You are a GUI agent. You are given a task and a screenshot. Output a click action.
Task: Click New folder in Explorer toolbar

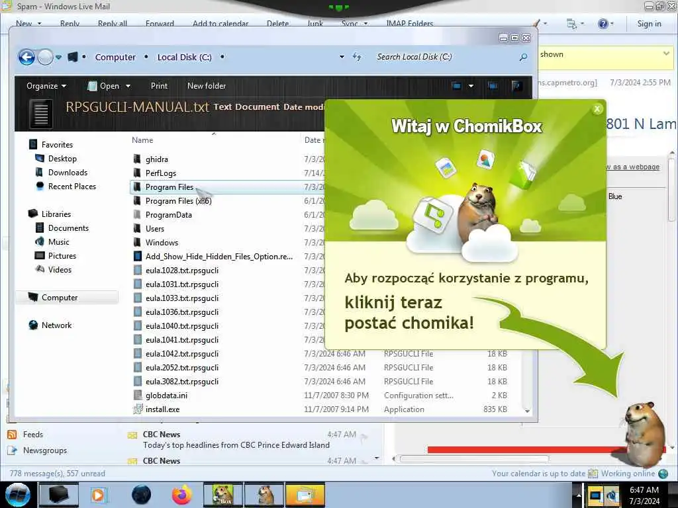207,86
